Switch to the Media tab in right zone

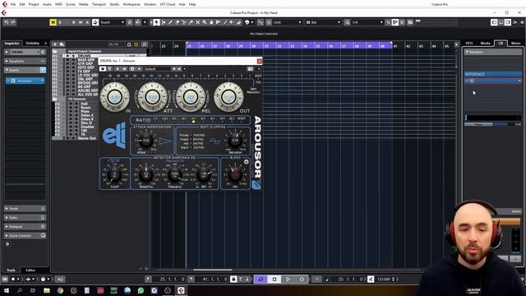tap(485, 44)
